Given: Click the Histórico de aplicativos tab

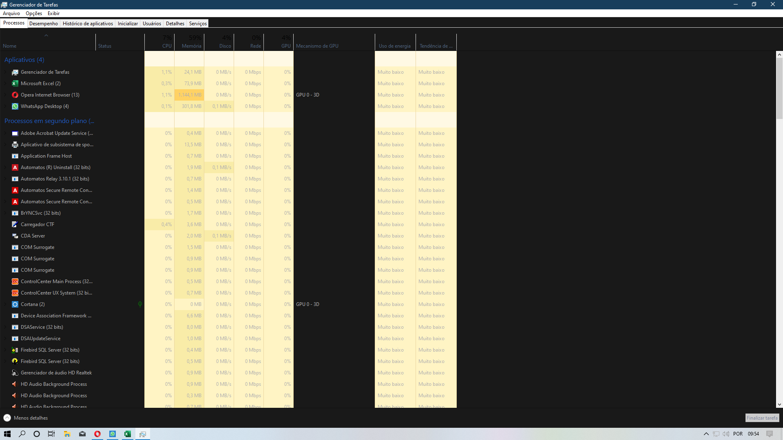Looking at the screenshot, I should coord(88,23).
